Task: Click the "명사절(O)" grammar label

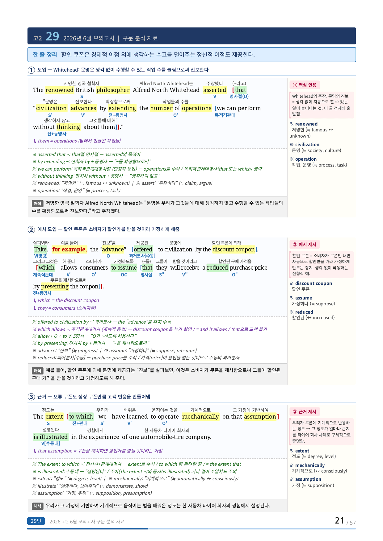Action: point(239,96)
